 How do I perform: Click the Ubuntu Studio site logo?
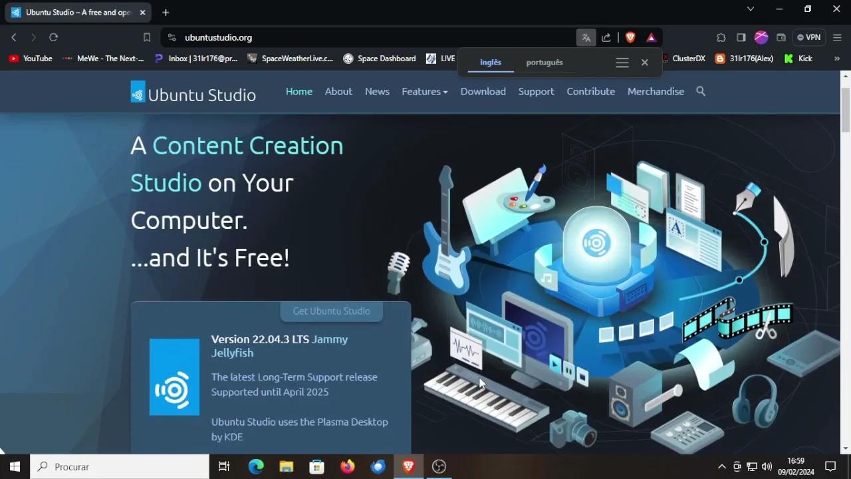pyautogui.click(x=193, y=92)
